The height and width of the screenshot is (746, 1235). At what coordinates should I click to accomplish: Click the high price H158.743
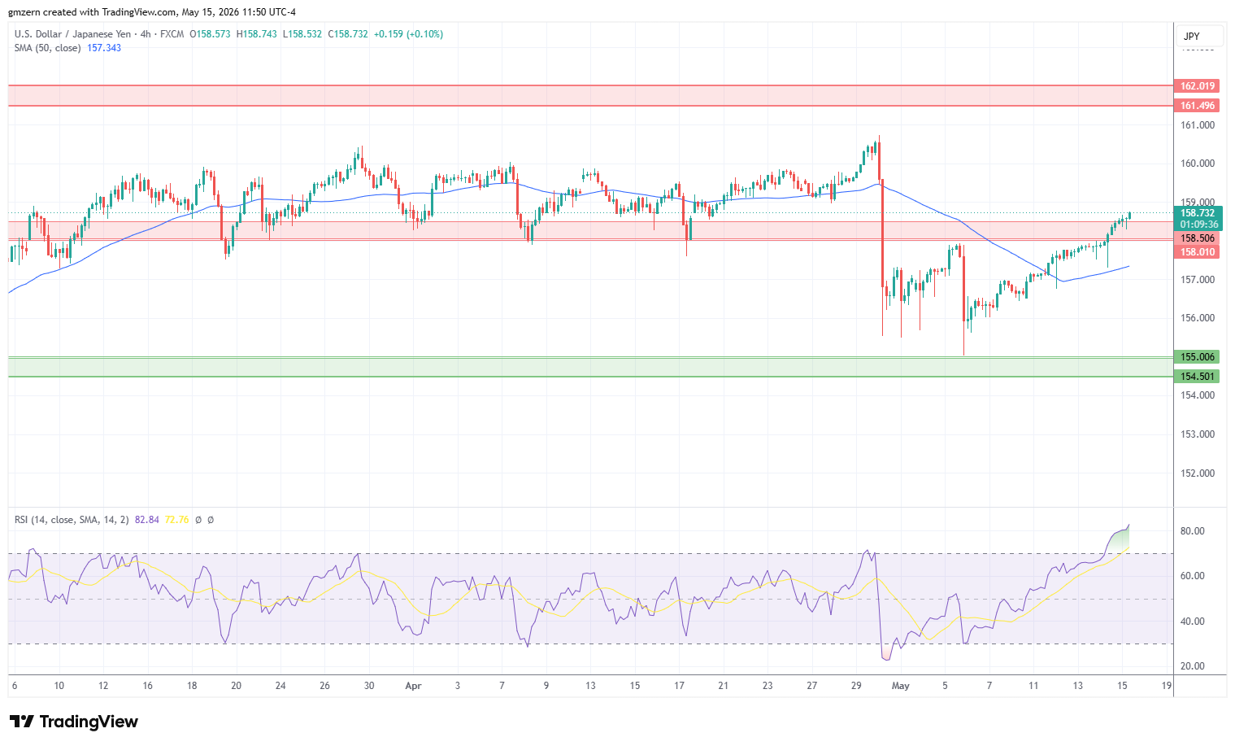(x=257, y=34)
